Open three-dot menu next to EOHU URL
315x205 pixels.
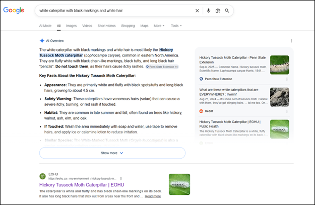point(121,179)
